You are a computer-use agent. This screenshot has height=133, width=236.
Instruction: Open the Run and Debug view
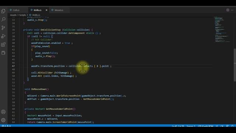pos(3,36)
